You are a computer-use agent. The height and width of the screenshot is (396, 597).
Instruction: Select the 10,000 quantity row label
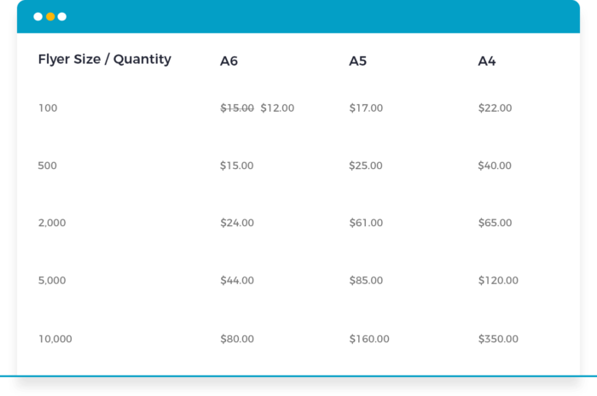coord(55,339)
